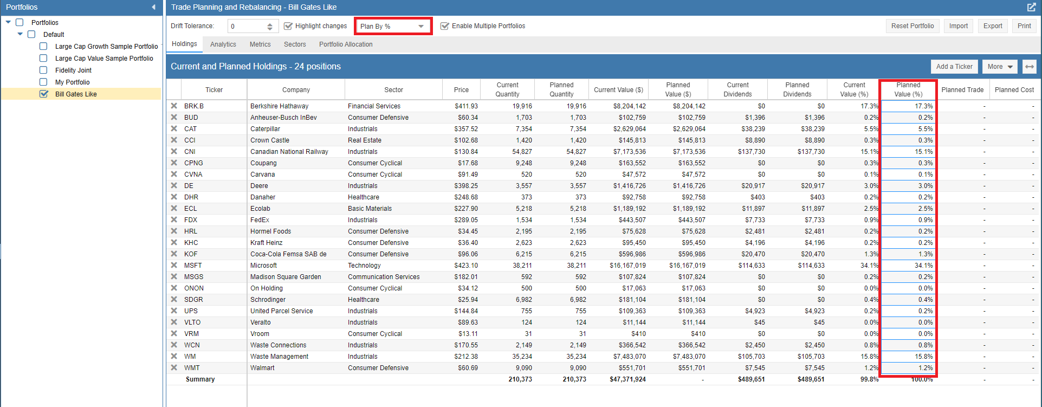Viewport: 1042px width, 407px height.
Task: Remove the HRL row
Action: pos(174,231)
